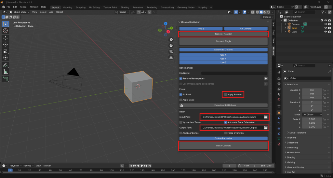The image size is (333, 178).
Task: Open folder browser for Output Path
Action: coord(265,128)
